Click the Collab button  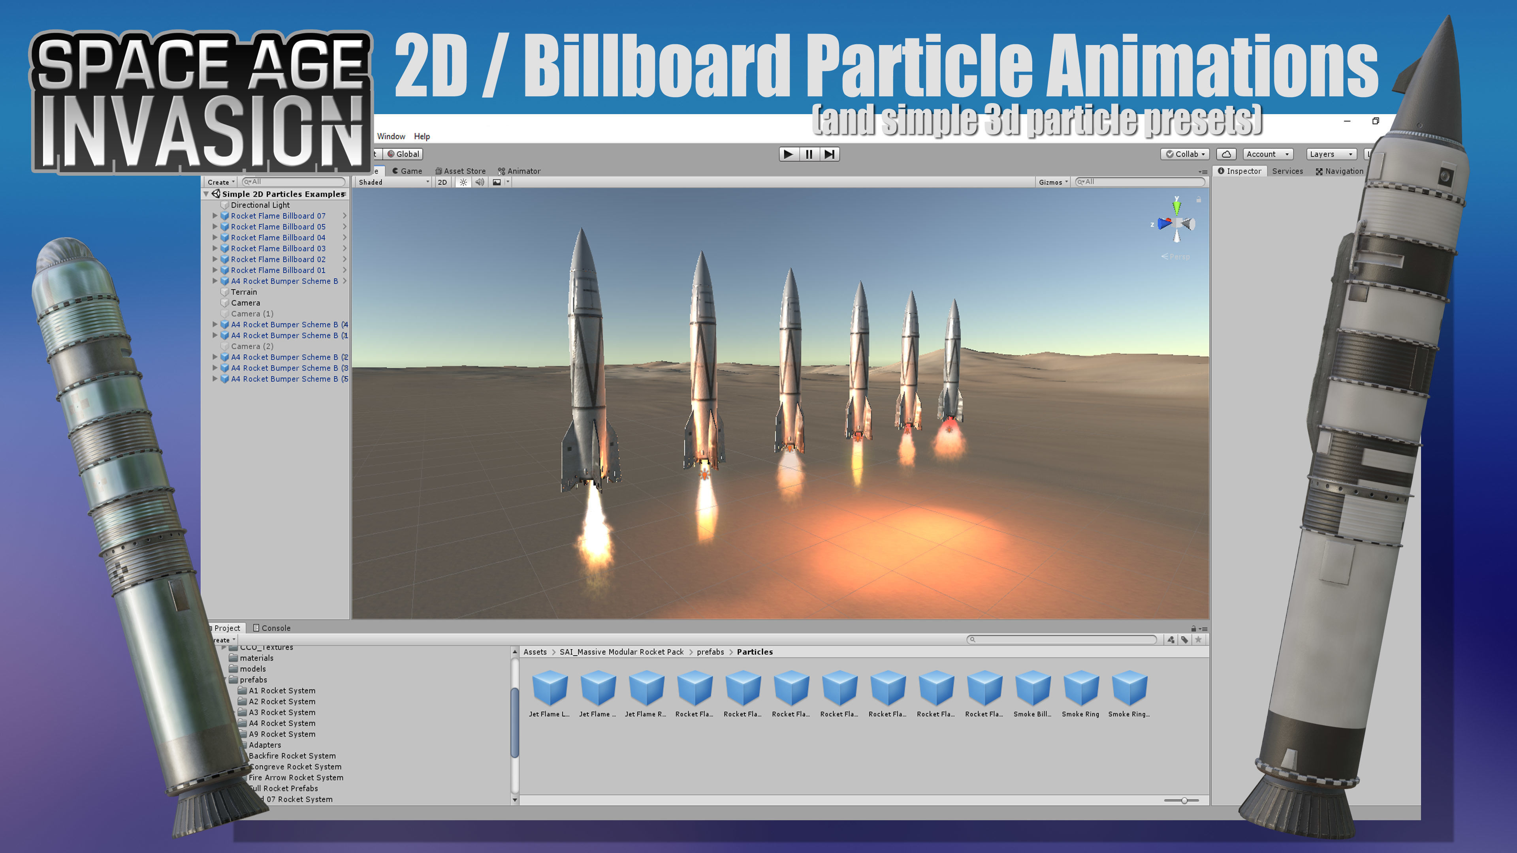pyautogui.click(x=1185, y=154)
